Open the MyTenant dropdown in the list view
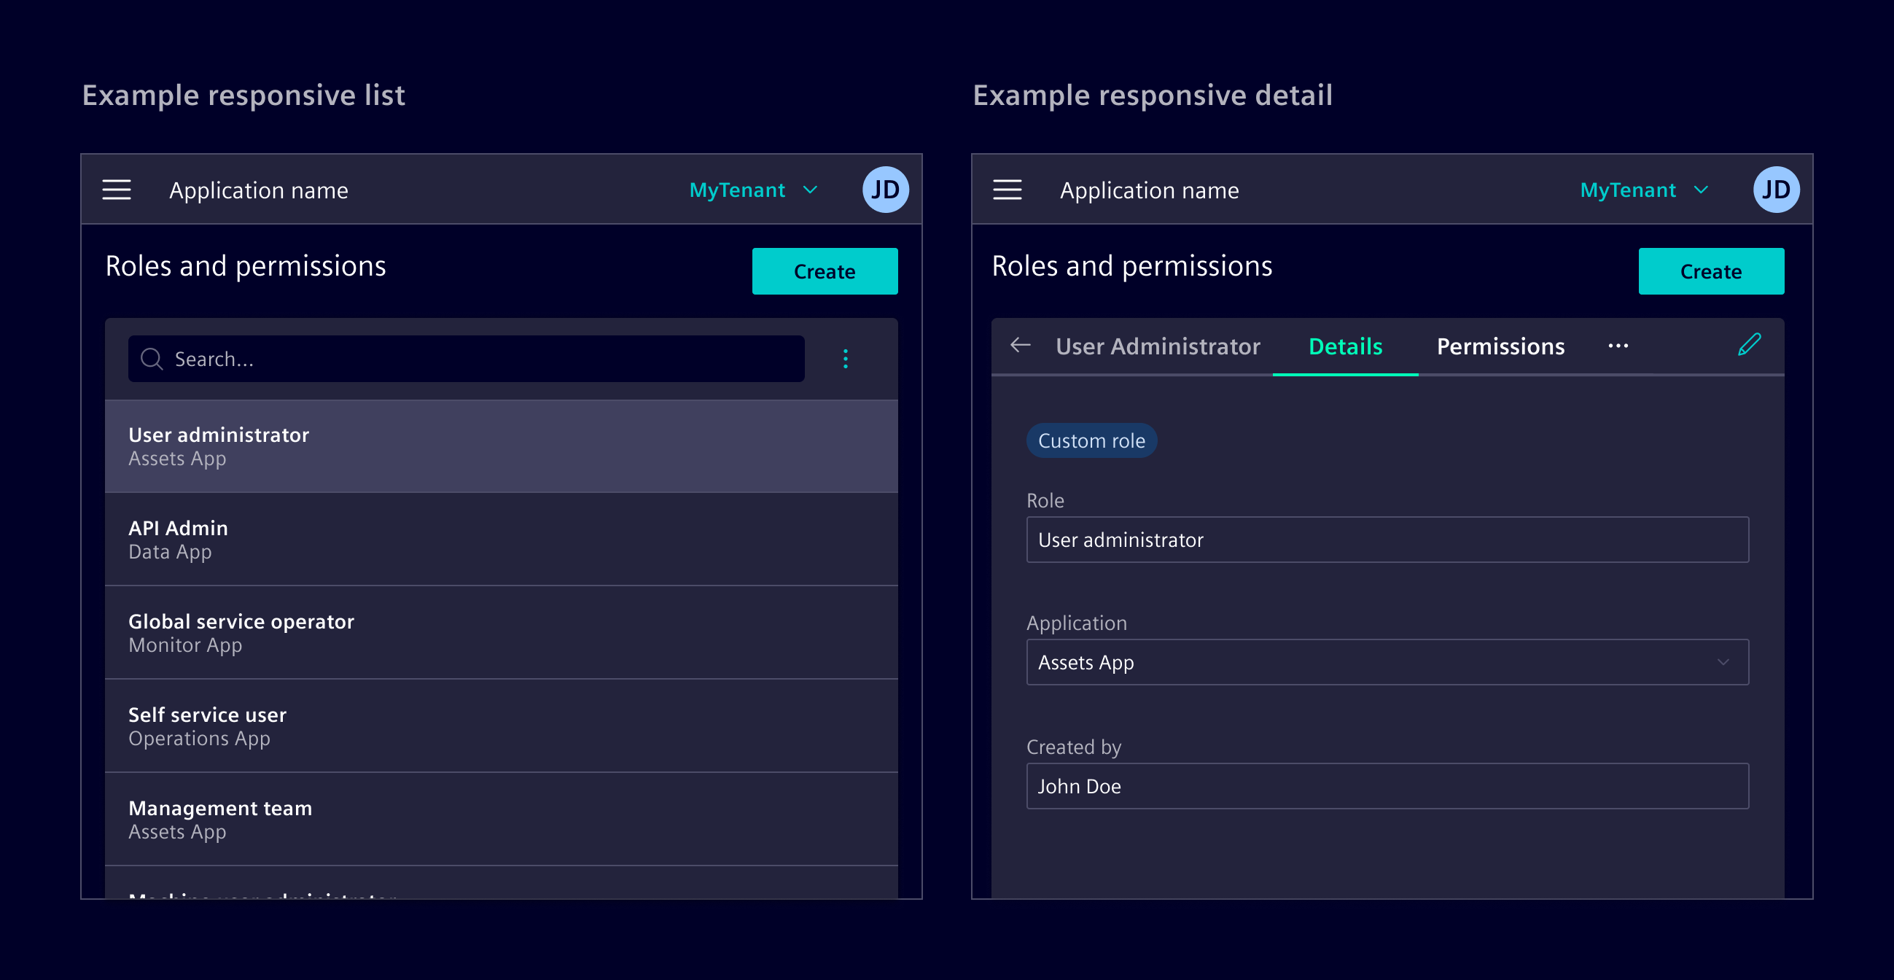Screen dimensions: 1894x980 pos(753,190)
